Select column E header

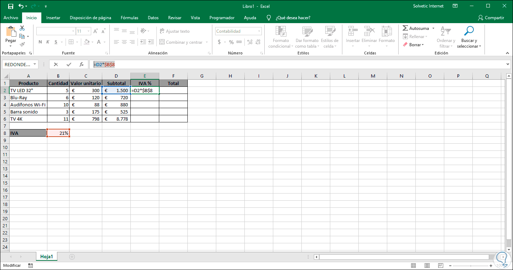coord(145,76)
